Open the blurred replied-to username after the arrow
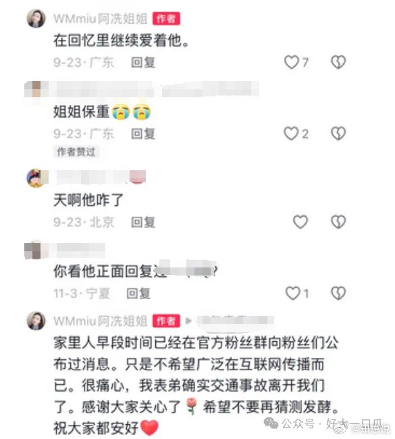 235,320
